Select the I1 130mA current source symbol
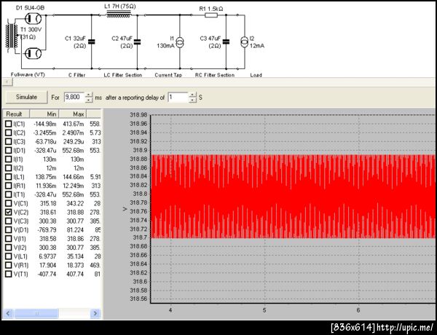This screenshot has width=437, height=335. (x=180, y=42)
